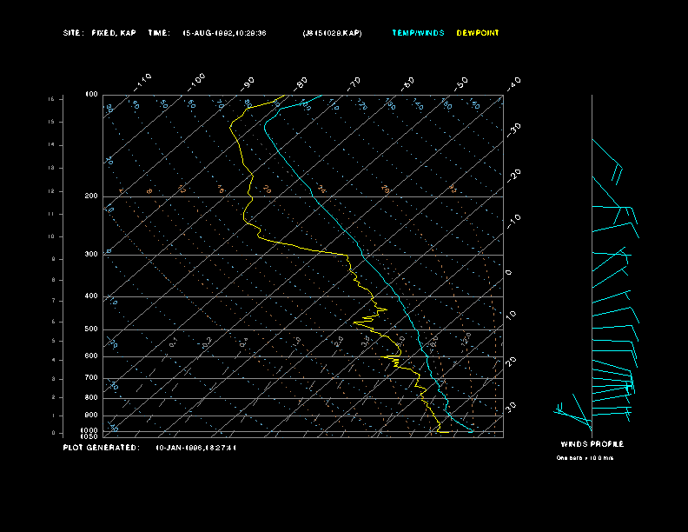The image size is (688, 532).
Task: Click the PLOT GENERATED label
Action: point(100,448)
